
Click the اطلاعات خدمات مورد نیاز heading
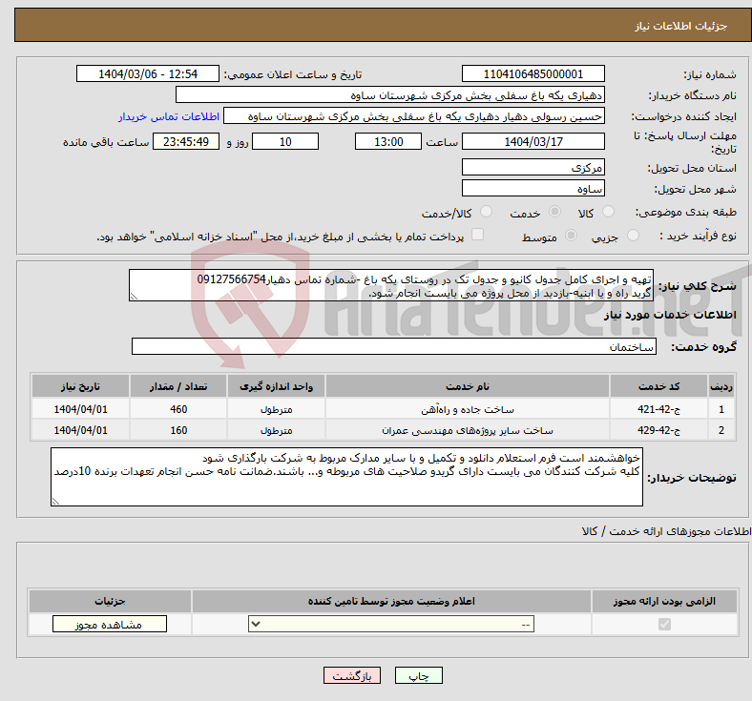click(670, 315)
